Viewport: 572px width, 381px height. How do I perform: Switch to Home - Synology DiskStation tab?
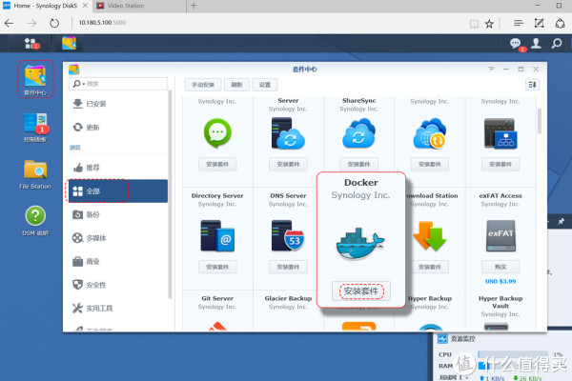coord(45,6)
